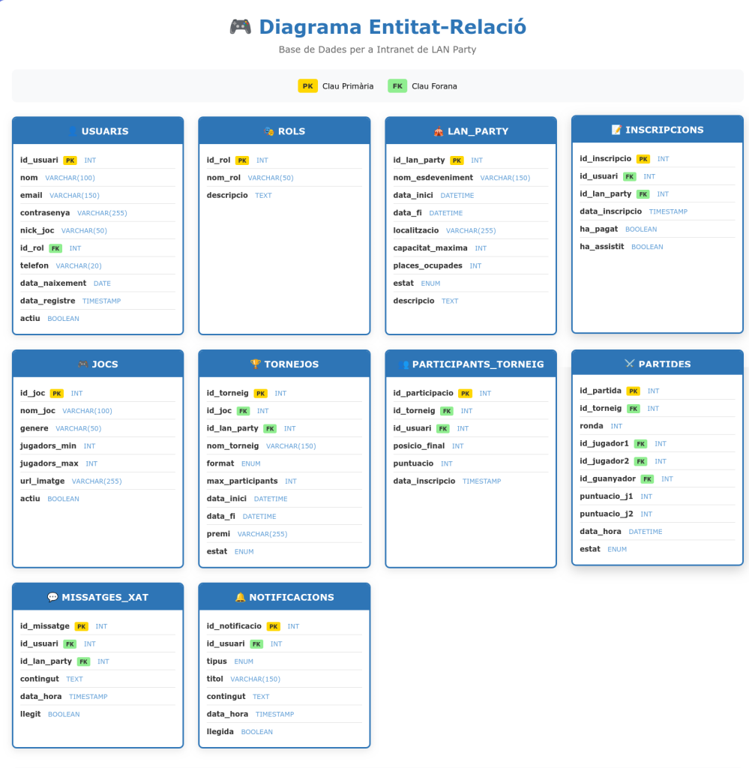Screen dimensions: 749x768
Task: Select the capacitat_maxima field in LAN_PARTY
Action: [x=430, y=248]
